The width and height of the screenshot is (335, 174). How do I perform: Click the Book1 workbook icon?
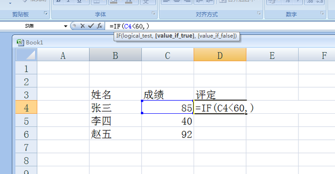[x=20, y=42]
